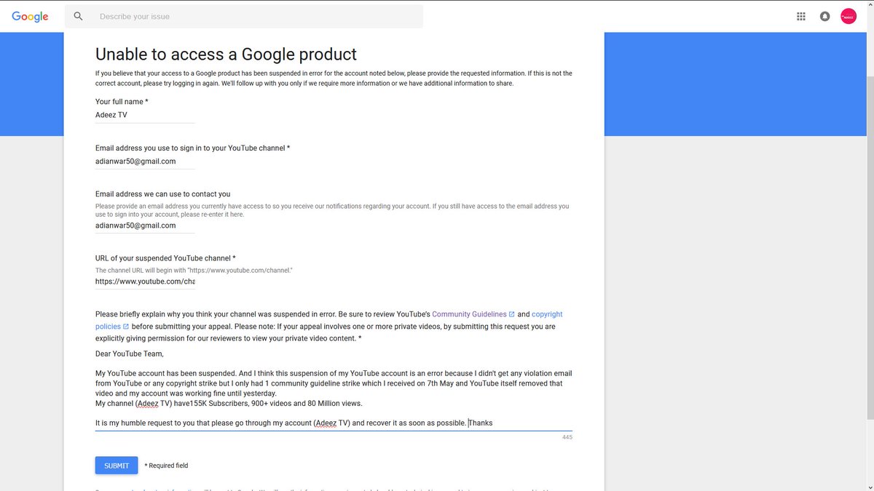Open the Google apps grid
The image size is (874, 491).
[x=801, y=16]
